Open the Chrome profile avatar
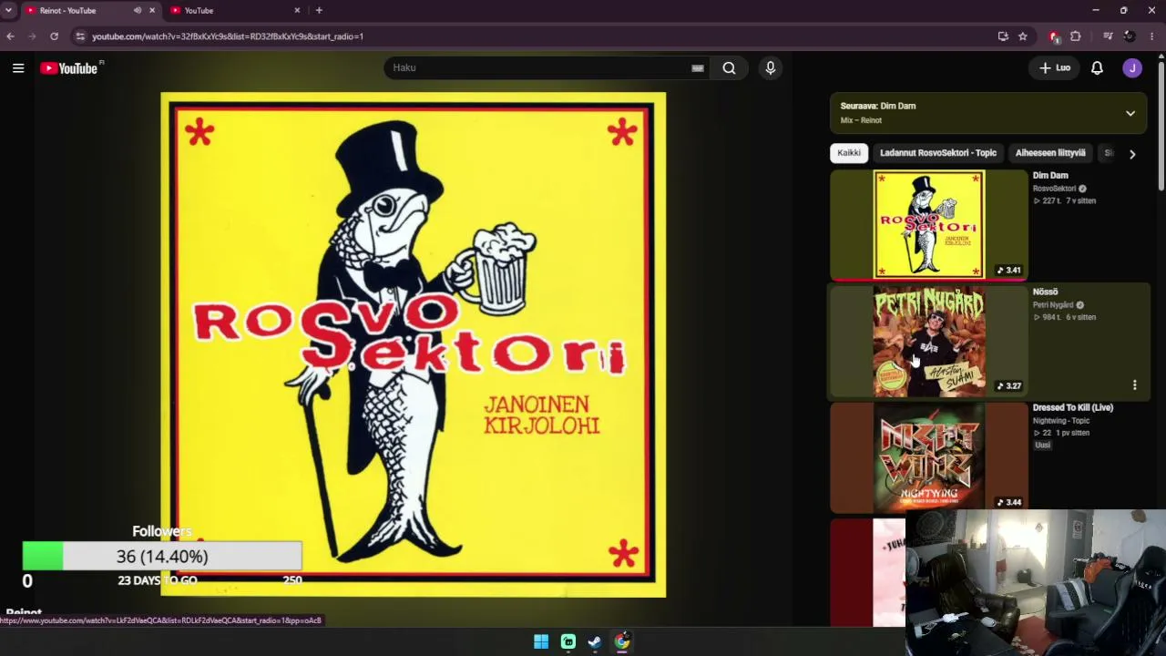 click(1130, 36)
